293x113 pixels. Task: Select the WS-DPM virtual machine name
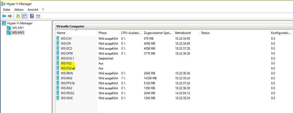pyautogui.click(x=67, y=53)
